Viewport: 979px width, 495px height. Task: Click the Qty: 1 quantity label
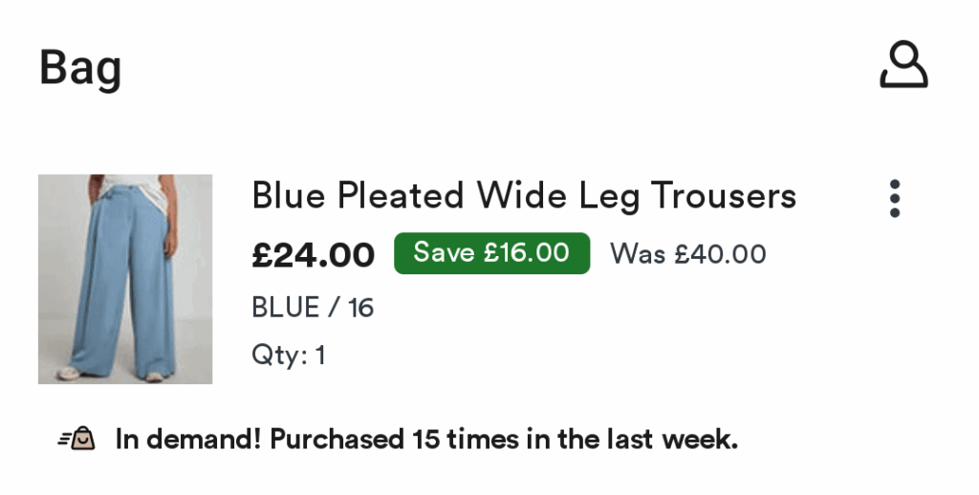tap(289, 355)
